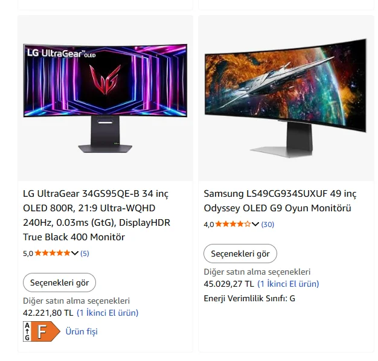Click the Samsung four-star rating stars
The height and width of the screenshot is (361, 378).
[233, 224]
